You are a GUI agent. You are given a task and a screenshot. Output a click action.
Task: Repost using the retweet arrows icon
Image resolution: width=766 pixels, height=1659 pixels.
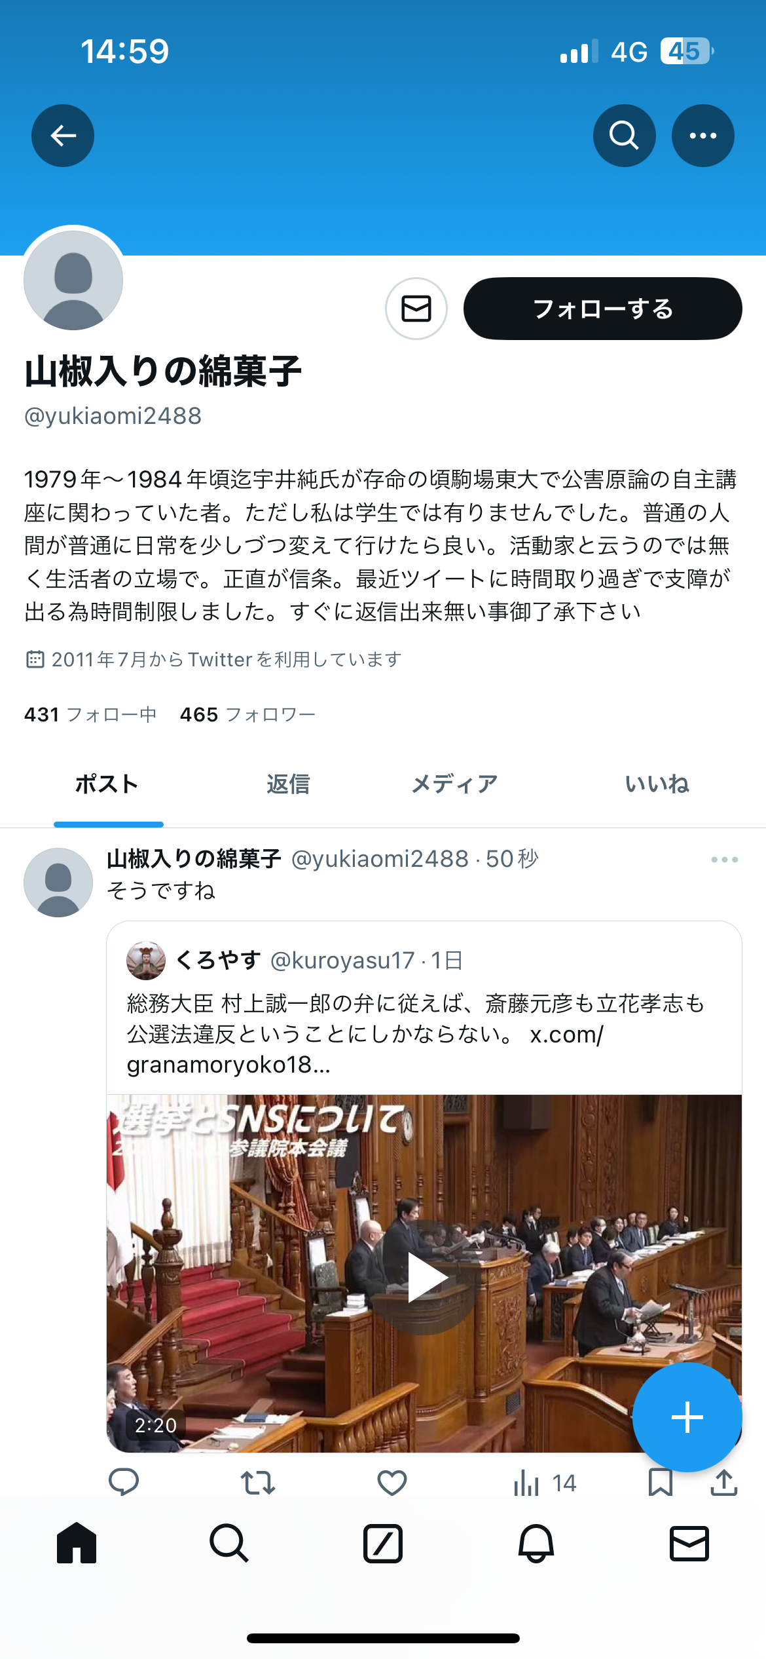tap(257, 1483)
